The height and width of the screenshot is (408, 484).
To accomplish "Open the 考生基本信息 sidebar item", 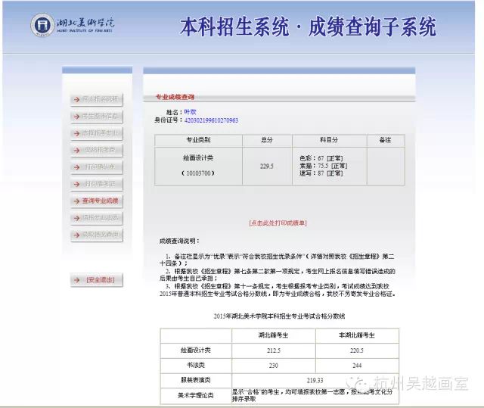I will (97, 117).
